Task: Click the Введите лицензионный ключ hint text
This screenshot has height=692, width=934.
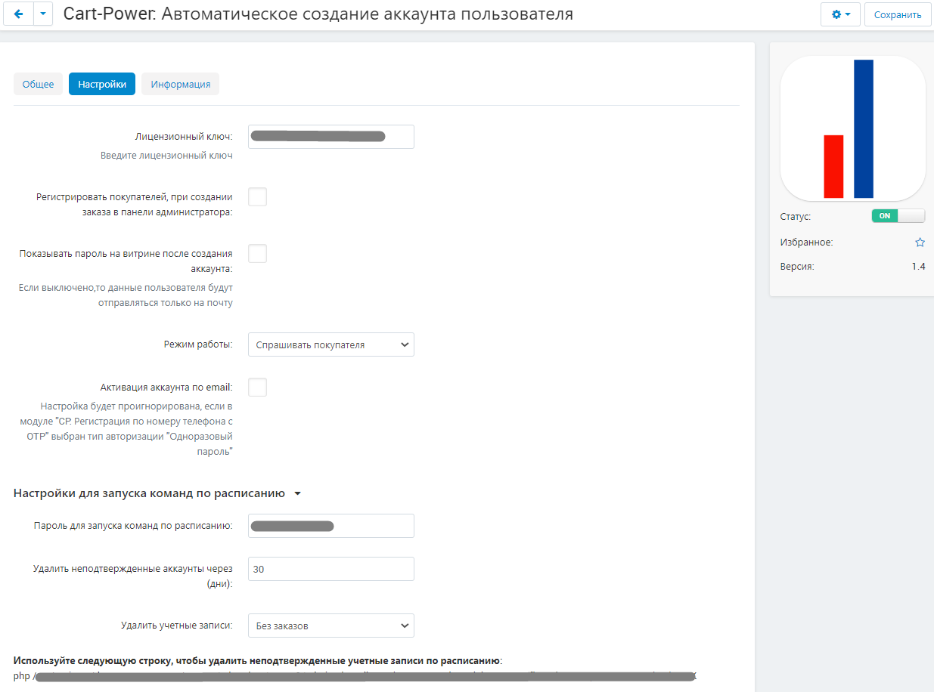Action: [166, 156]
